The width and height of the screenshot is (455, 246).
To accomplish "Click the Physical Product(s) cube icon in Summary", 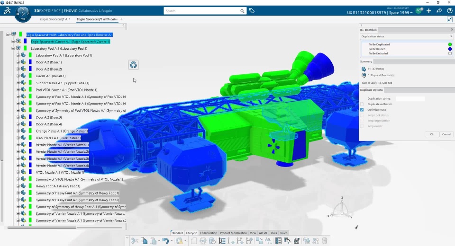I will pyautogui.click(x=364, y=75).
